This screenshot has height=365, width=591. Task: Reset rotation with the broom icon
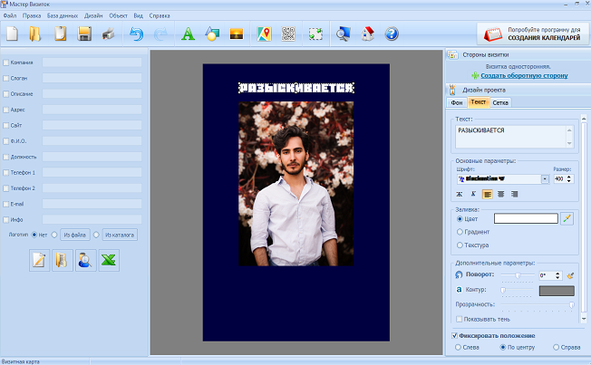[x=570, y=275]
